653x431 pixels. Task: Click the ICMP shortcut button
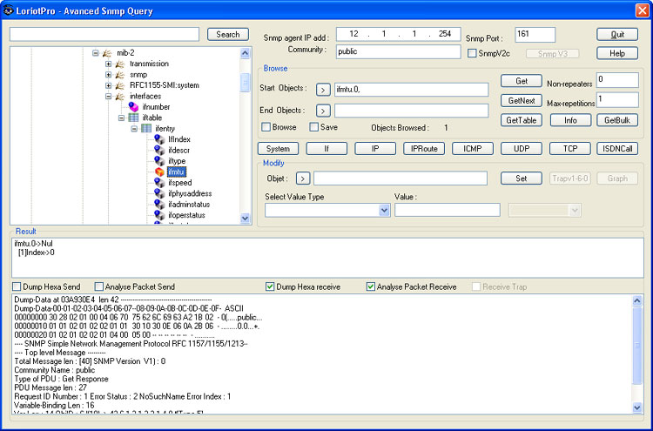pos(473,149)
